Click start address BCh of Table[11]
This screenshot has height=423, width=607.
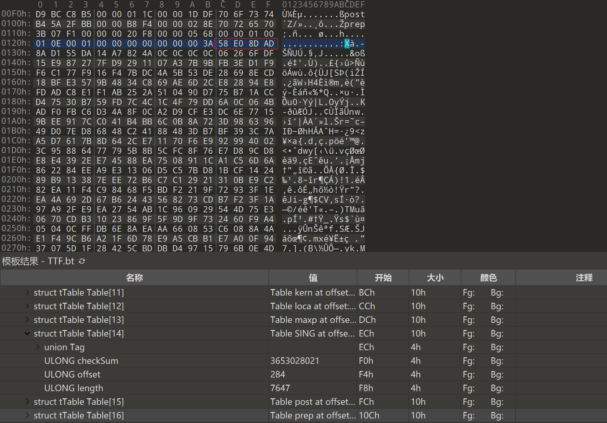coord(367,292)
